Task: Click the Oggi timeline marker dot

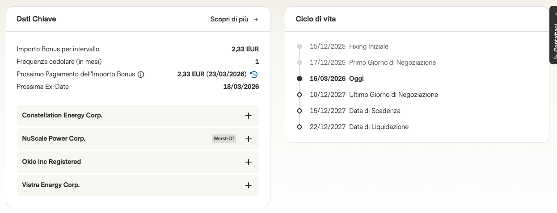Action: click(300, 79)
